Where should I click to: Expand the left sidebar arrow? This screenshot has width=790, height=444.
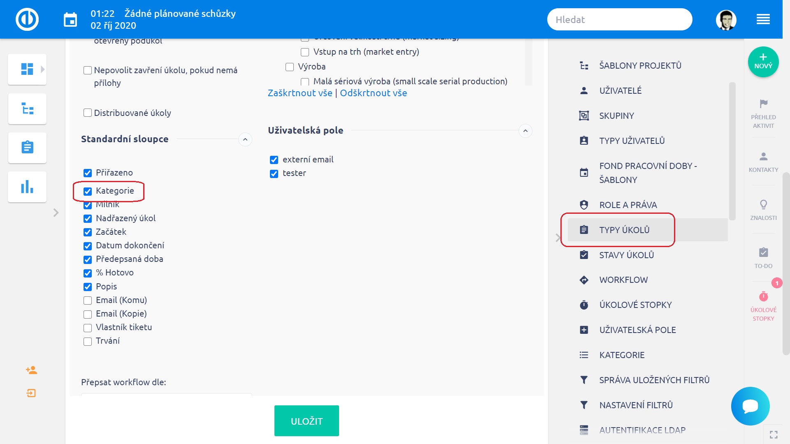tap(56, 213)
